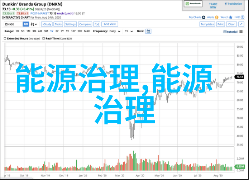Enable Real-Time Cboe BZX checkbox

43,38
